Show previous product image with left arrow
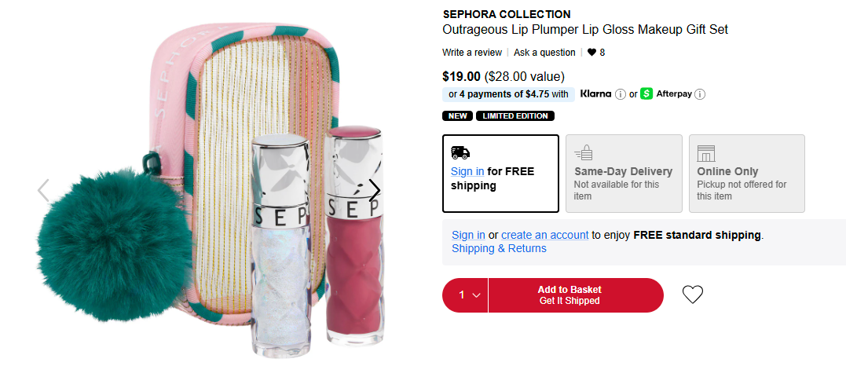The width and height of the screenshot is (846, 377). tap(43, 189)
